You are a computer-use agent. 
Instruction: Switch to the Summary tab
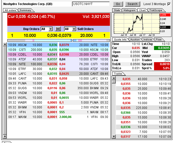point(25,10)
